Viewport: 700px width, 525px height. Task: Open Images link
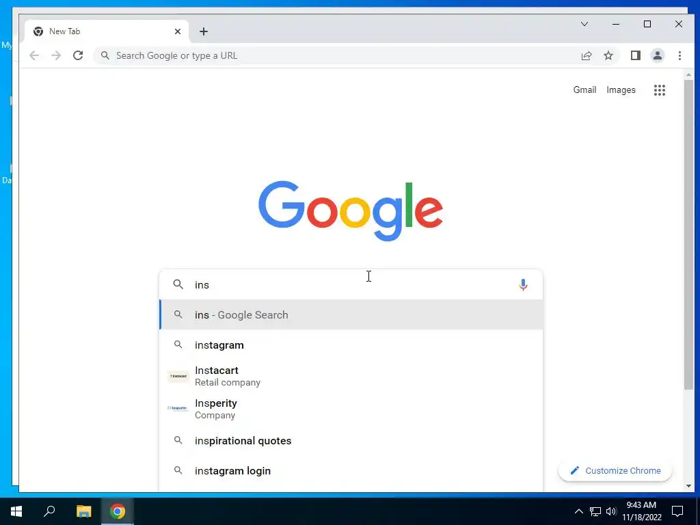click(621, 90)
